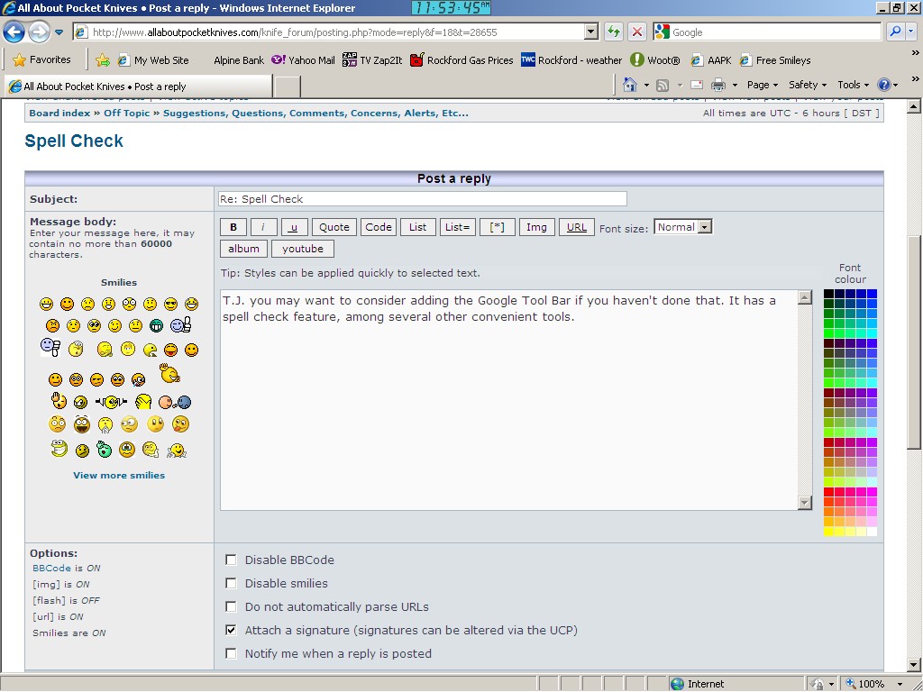
Task: Uncheck Attach a signature
Action: (x=232, y=630)
